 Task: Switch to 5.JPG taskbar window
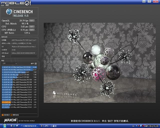[49, 126]
